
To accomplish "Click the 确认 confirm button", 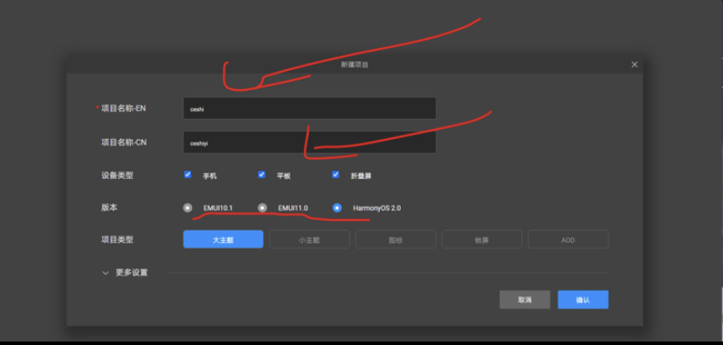I will [x=582, y=300].
